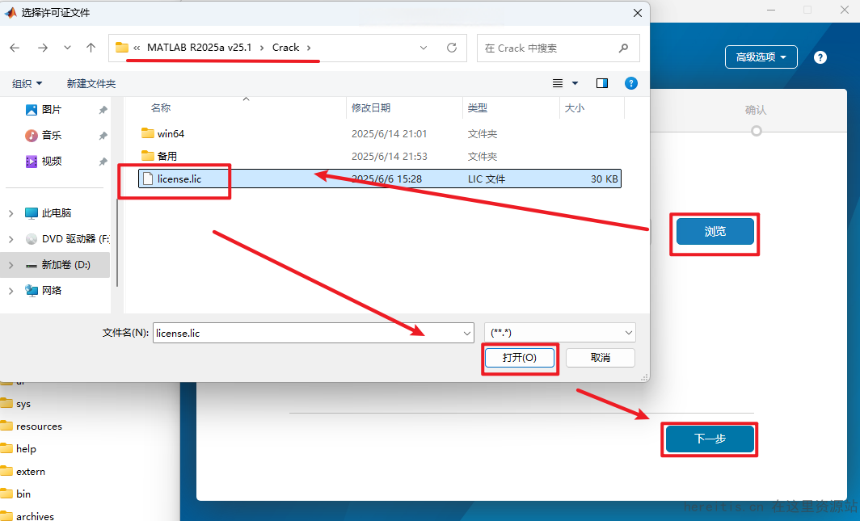Viewport: 860px width, 521px height.
Task: Click 下一步 button in the installer
Action: point(710,439)
